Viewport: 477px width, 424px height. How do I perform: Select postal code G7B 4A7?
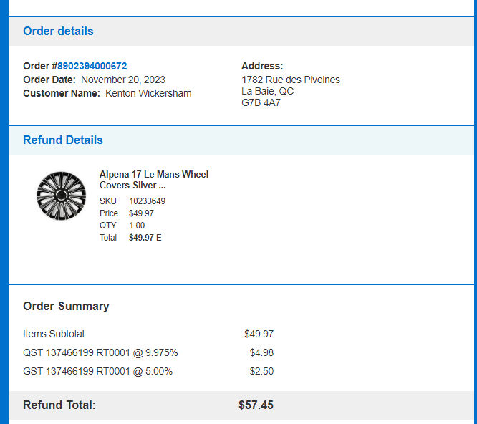point(261,103)
